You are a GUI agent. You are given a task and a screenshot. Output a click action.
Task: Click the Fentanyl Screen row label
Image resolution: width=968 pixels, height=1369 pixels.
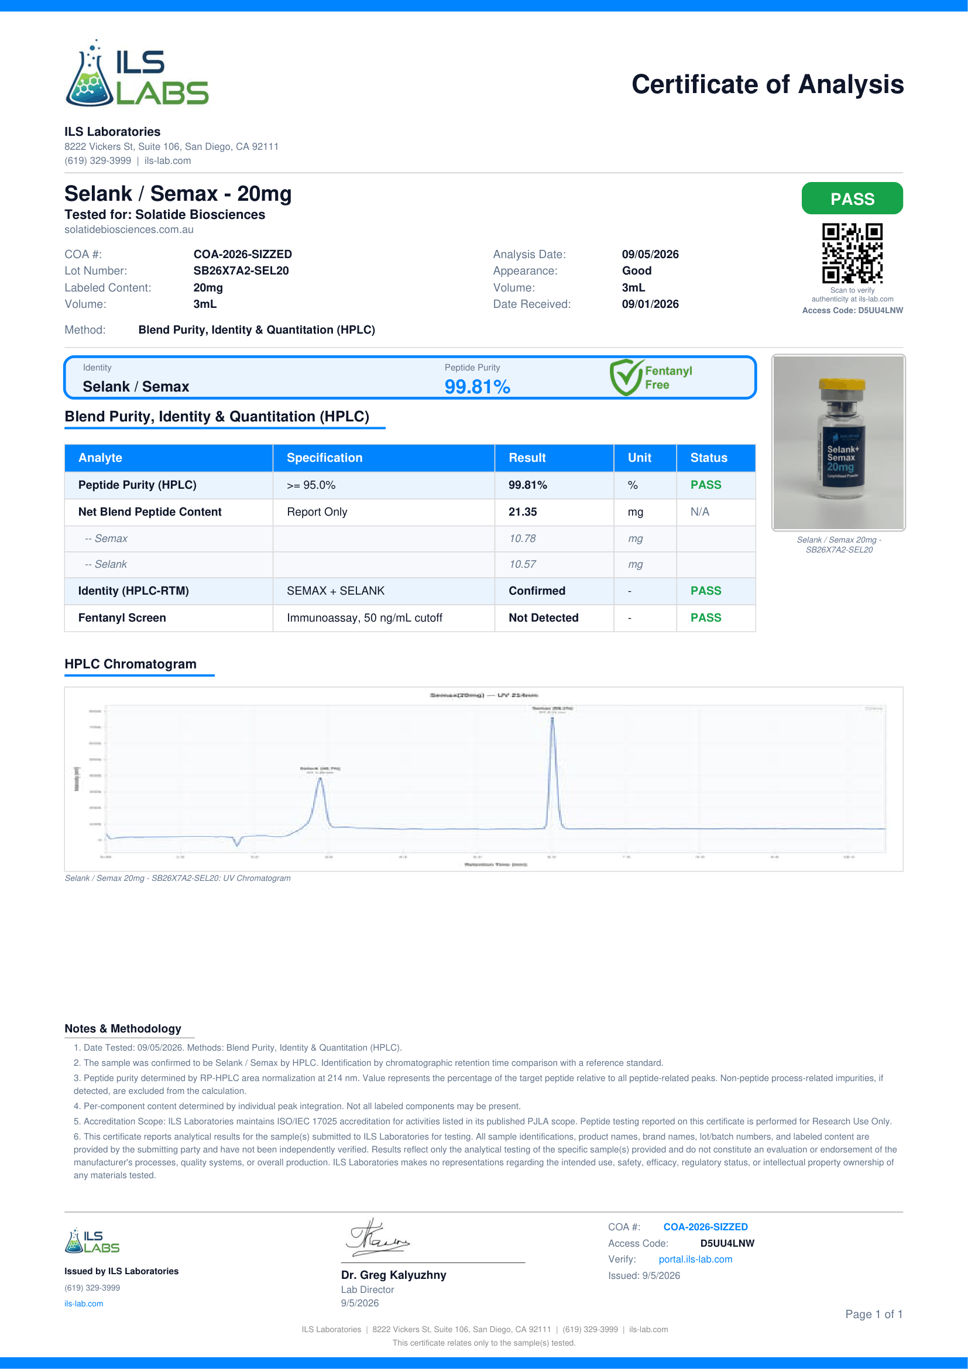point(122,617)
